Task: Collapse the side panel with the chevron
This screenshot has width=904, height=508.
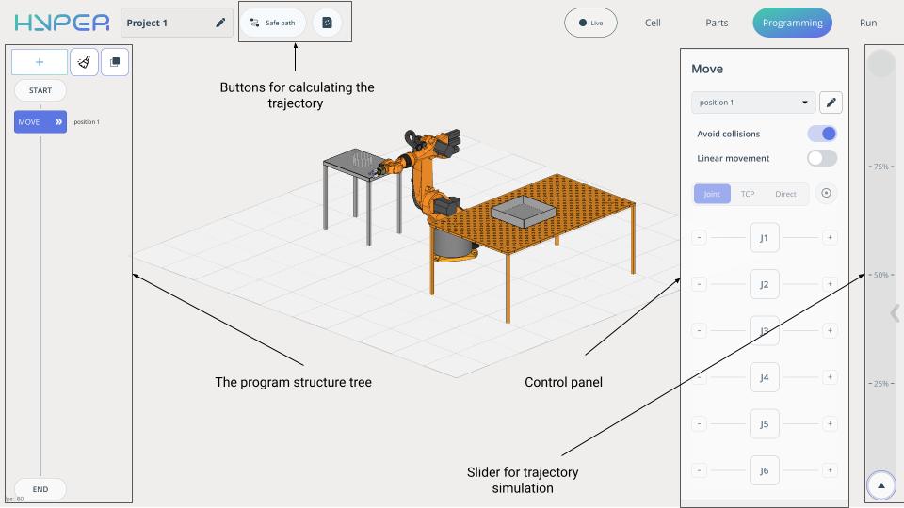Action: (x=894, y=313)
